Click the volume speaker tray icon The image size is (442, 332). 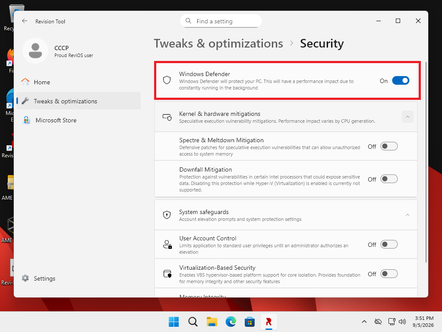402,322
